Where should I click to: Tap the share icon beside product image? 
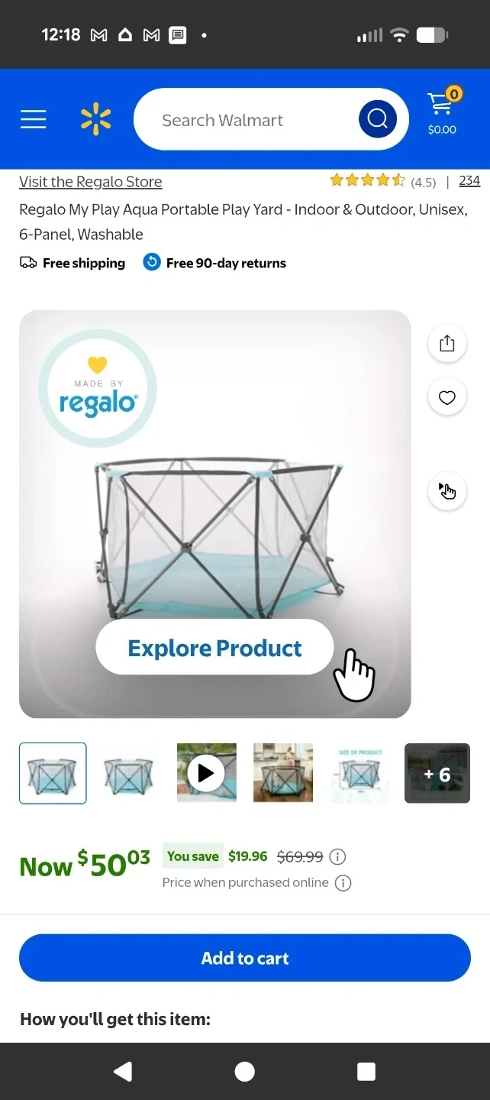point(447,343)
